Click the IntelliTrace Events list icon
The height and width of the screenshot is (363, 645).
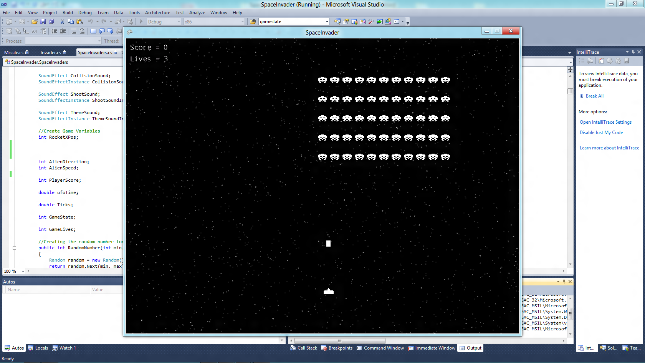click(x=582, y=61)
